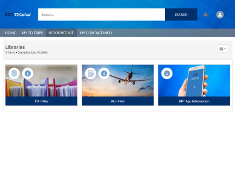Open the MY CONTACT INFO tab
This screenshot has height=176, width=235.
click(96, 33)
